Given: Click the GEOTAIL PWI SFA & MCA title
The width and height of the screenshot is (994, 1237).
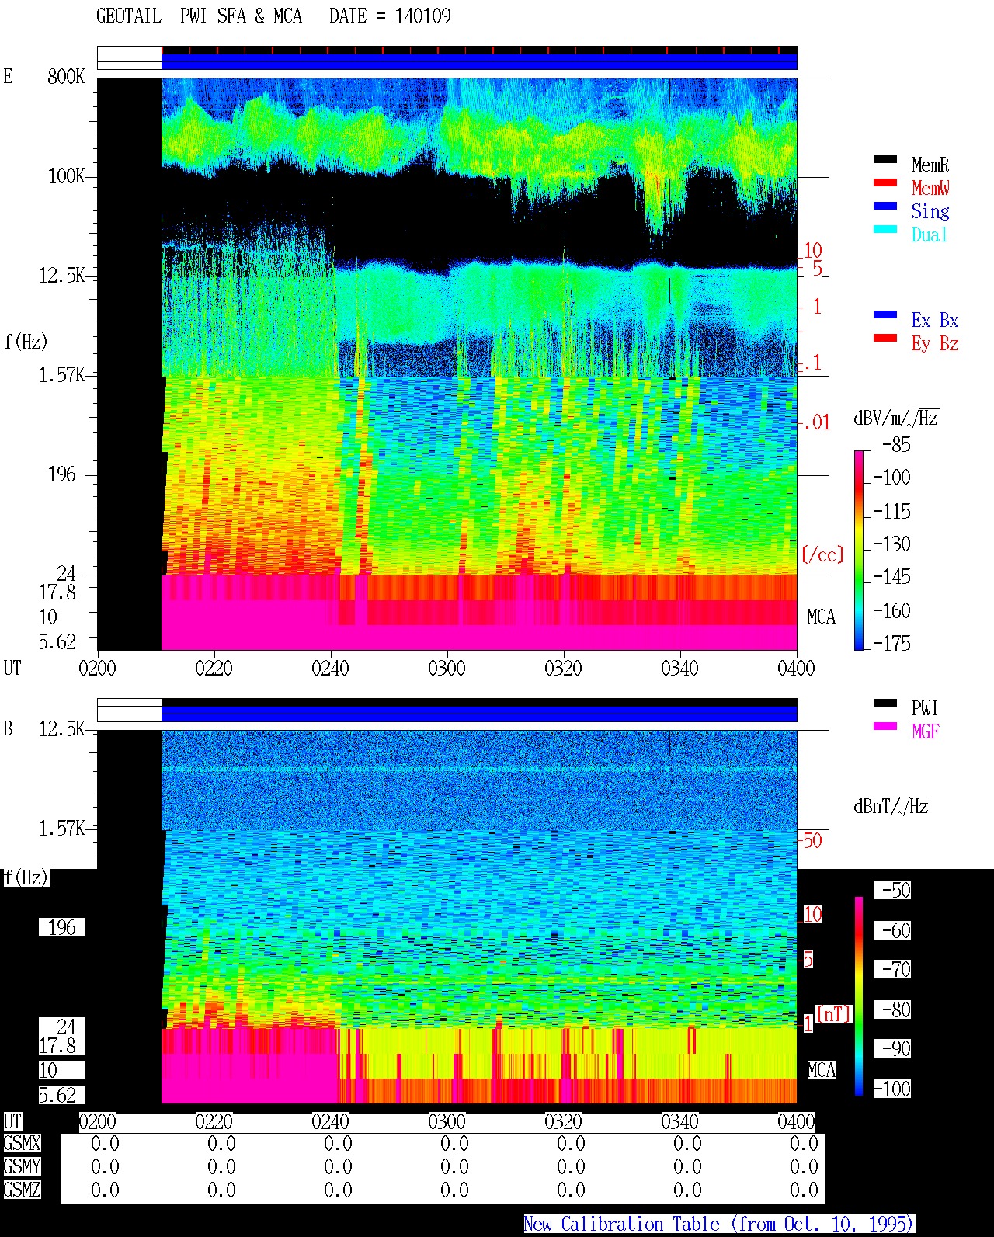Looking at the screenshot, I should (199, 16).
